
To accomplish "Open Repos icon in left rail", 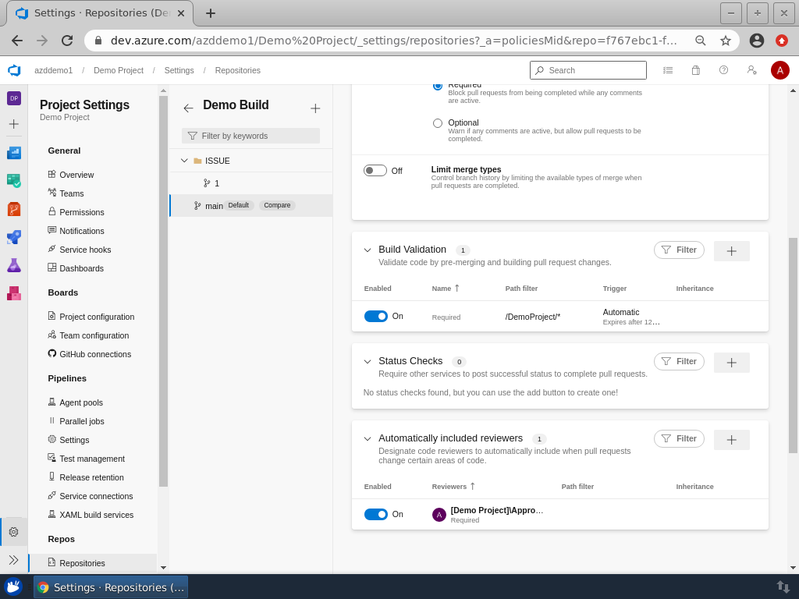I will coord(14,209).
